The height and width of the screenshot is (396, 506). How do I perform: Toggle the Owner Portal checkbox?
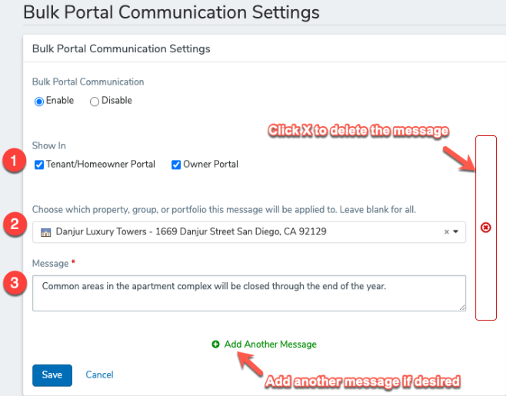click(176, 165)
